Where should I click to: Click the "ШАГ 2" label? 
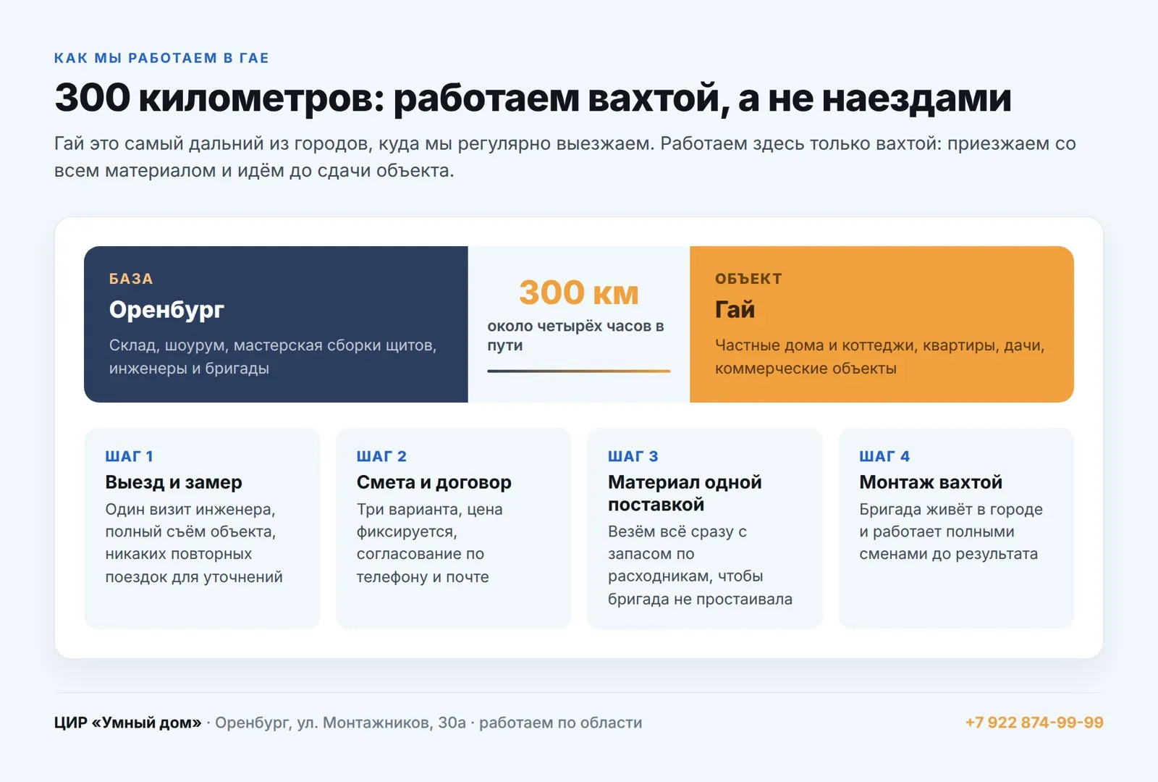click(x=381, y=456)
